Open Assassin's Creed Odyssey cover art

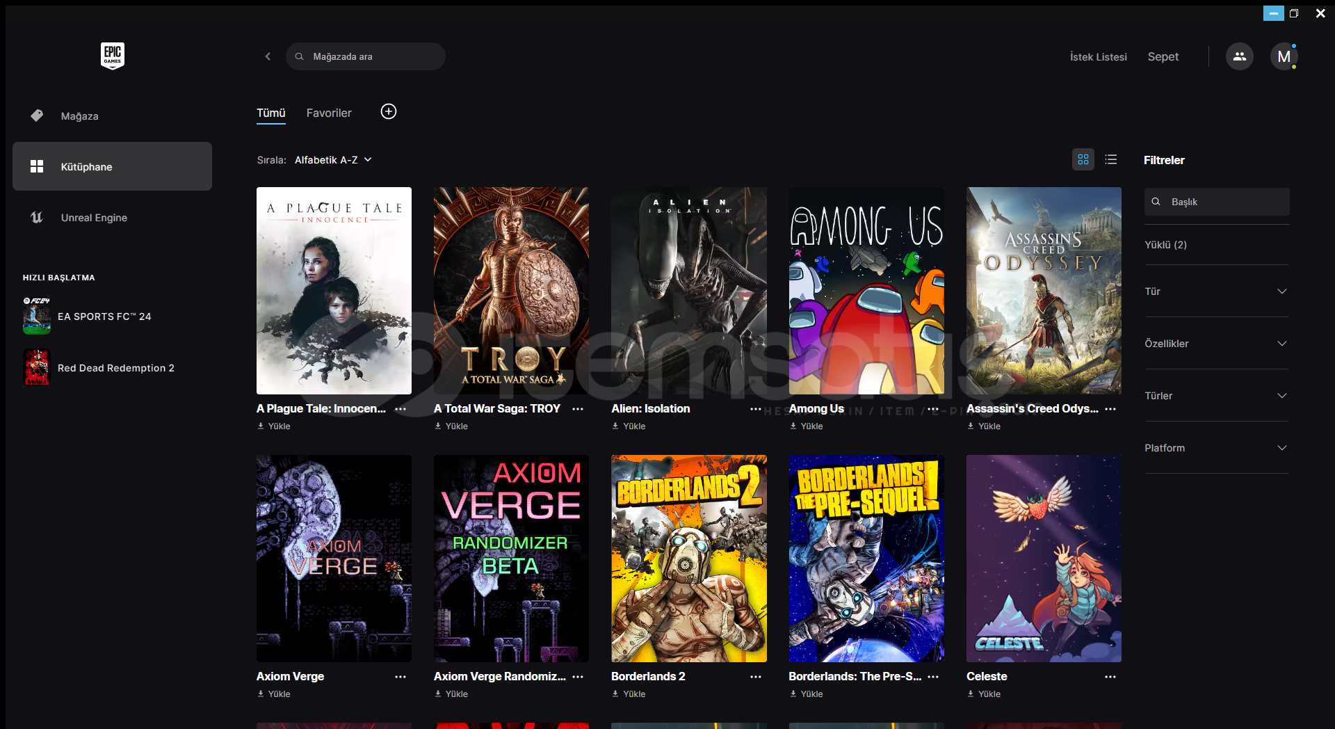click(1044, 291)
